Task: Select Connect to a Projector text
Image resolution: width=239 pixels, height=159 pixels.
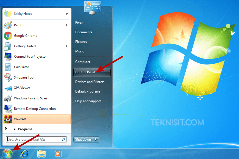Action: click(30, 57)
